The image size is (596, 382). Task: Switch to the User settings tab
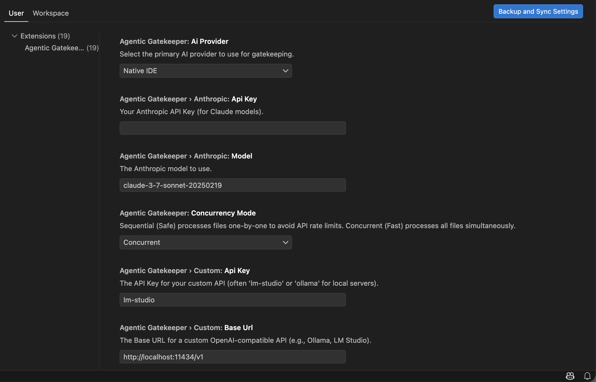(x=16, y=13)
